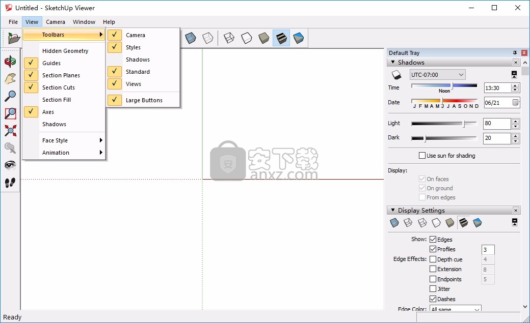
Task: Select Monochrome style in top toolbar
Action: tap(299, 38)
